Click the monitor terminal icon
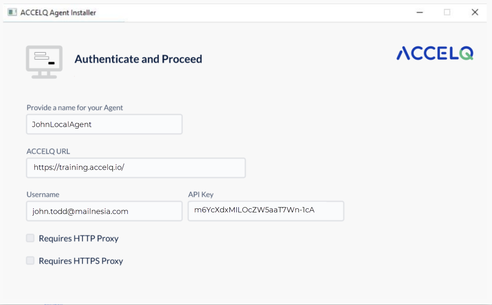Image resolution: width=492 pixels, height=305 pixels. pos(44,61)
